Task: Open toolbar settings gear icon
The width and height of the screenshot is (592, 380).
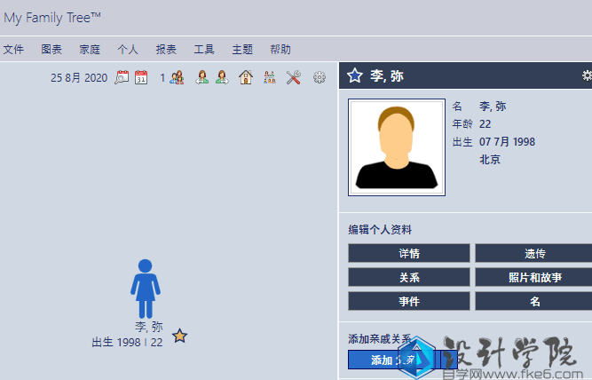Action: pos(319,77)
